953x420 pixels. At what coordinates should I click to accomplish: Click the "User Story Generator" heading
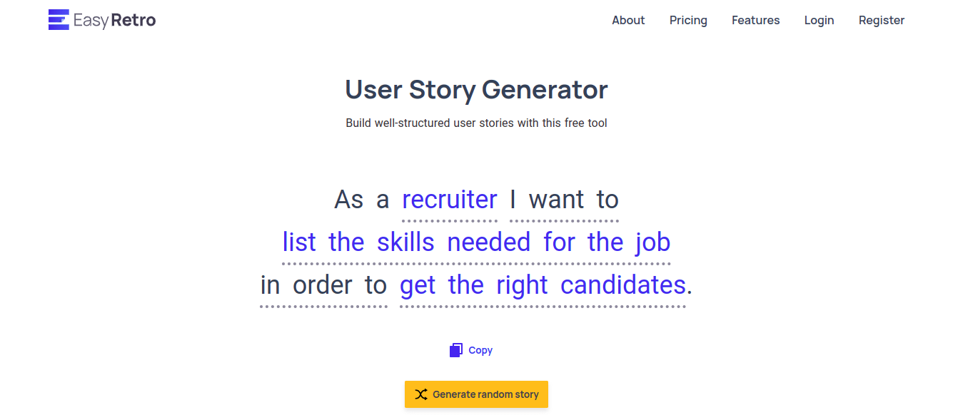point(476,90)
